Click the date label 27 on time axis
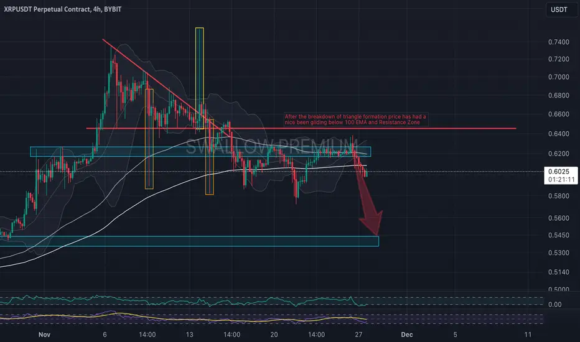Image resolution: width=580 pixels, height=342 pixels. [358, 335]
